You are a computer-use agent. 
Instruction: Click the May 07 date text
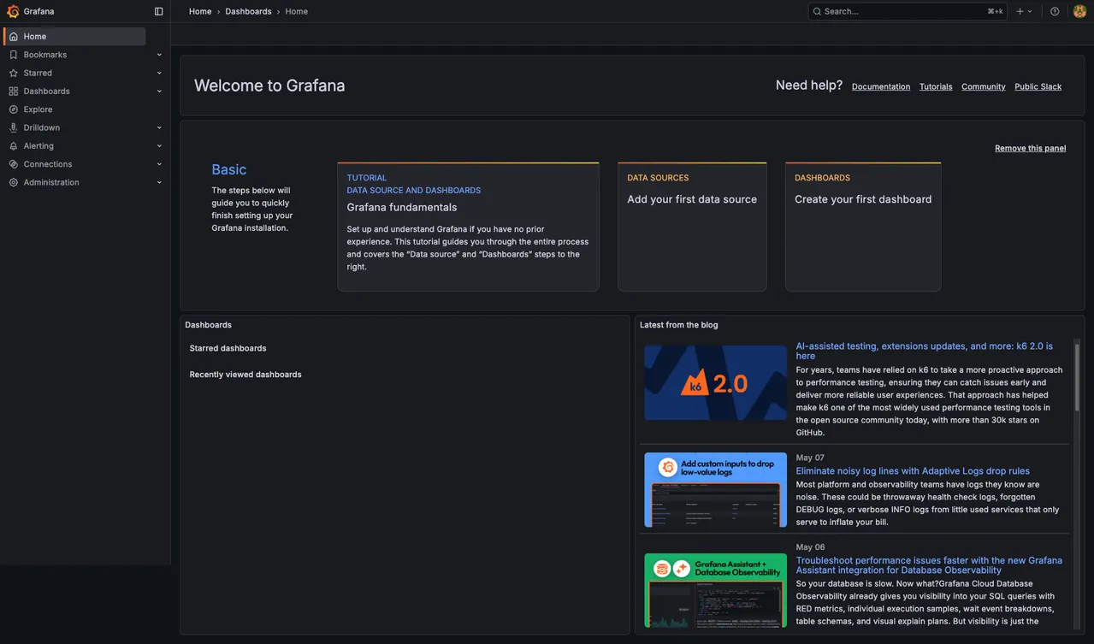click(810, 458)
